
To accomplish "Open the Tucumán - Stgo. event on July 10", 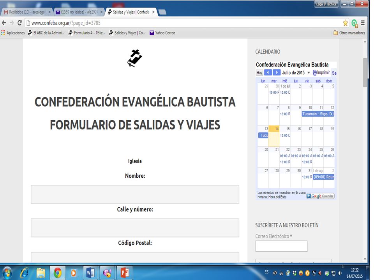I will [x=318, y=114].
